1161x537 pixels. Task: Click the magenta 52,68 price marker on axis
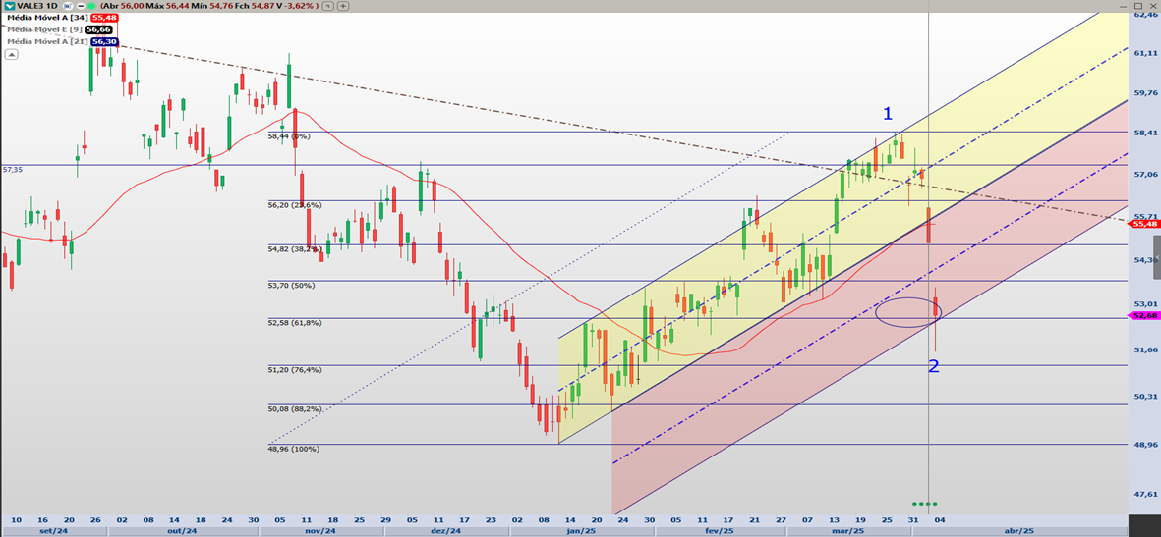coord(1142,316)
